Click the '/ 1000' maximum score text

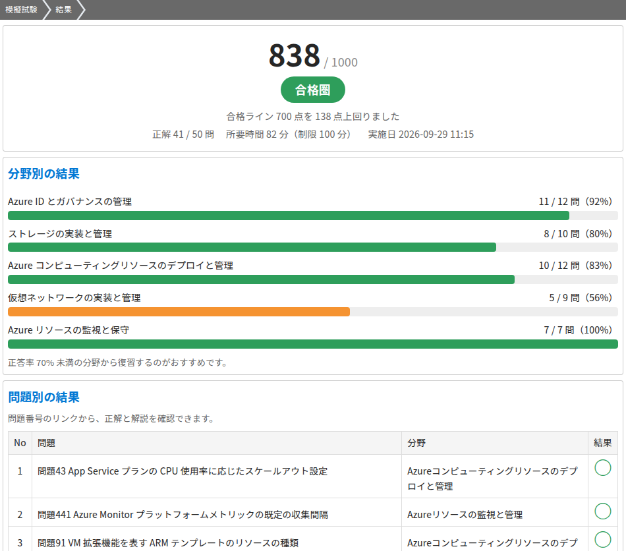tap(341, 63)
